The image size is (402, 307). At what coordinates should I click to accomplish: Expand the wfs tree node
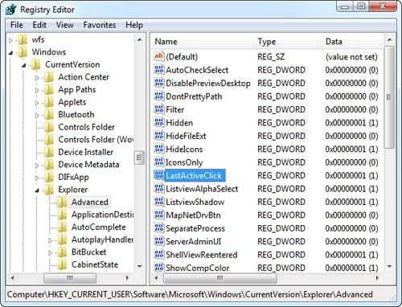pyautogui.click(x=10, y=40)
